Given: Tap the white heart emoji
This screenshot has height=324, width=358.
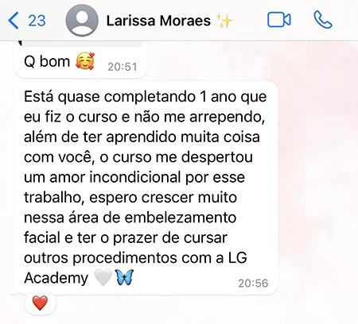Looking at the screenshot, I should [x=103, y=278].
